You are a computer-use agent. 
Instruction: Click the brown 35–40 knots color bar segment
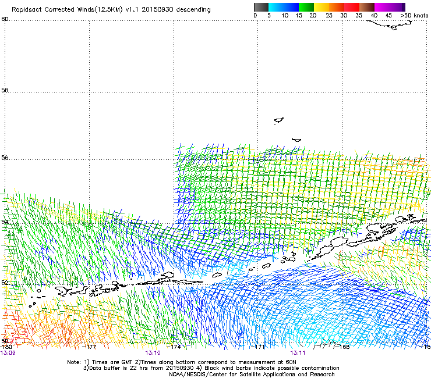click(367, 7)
